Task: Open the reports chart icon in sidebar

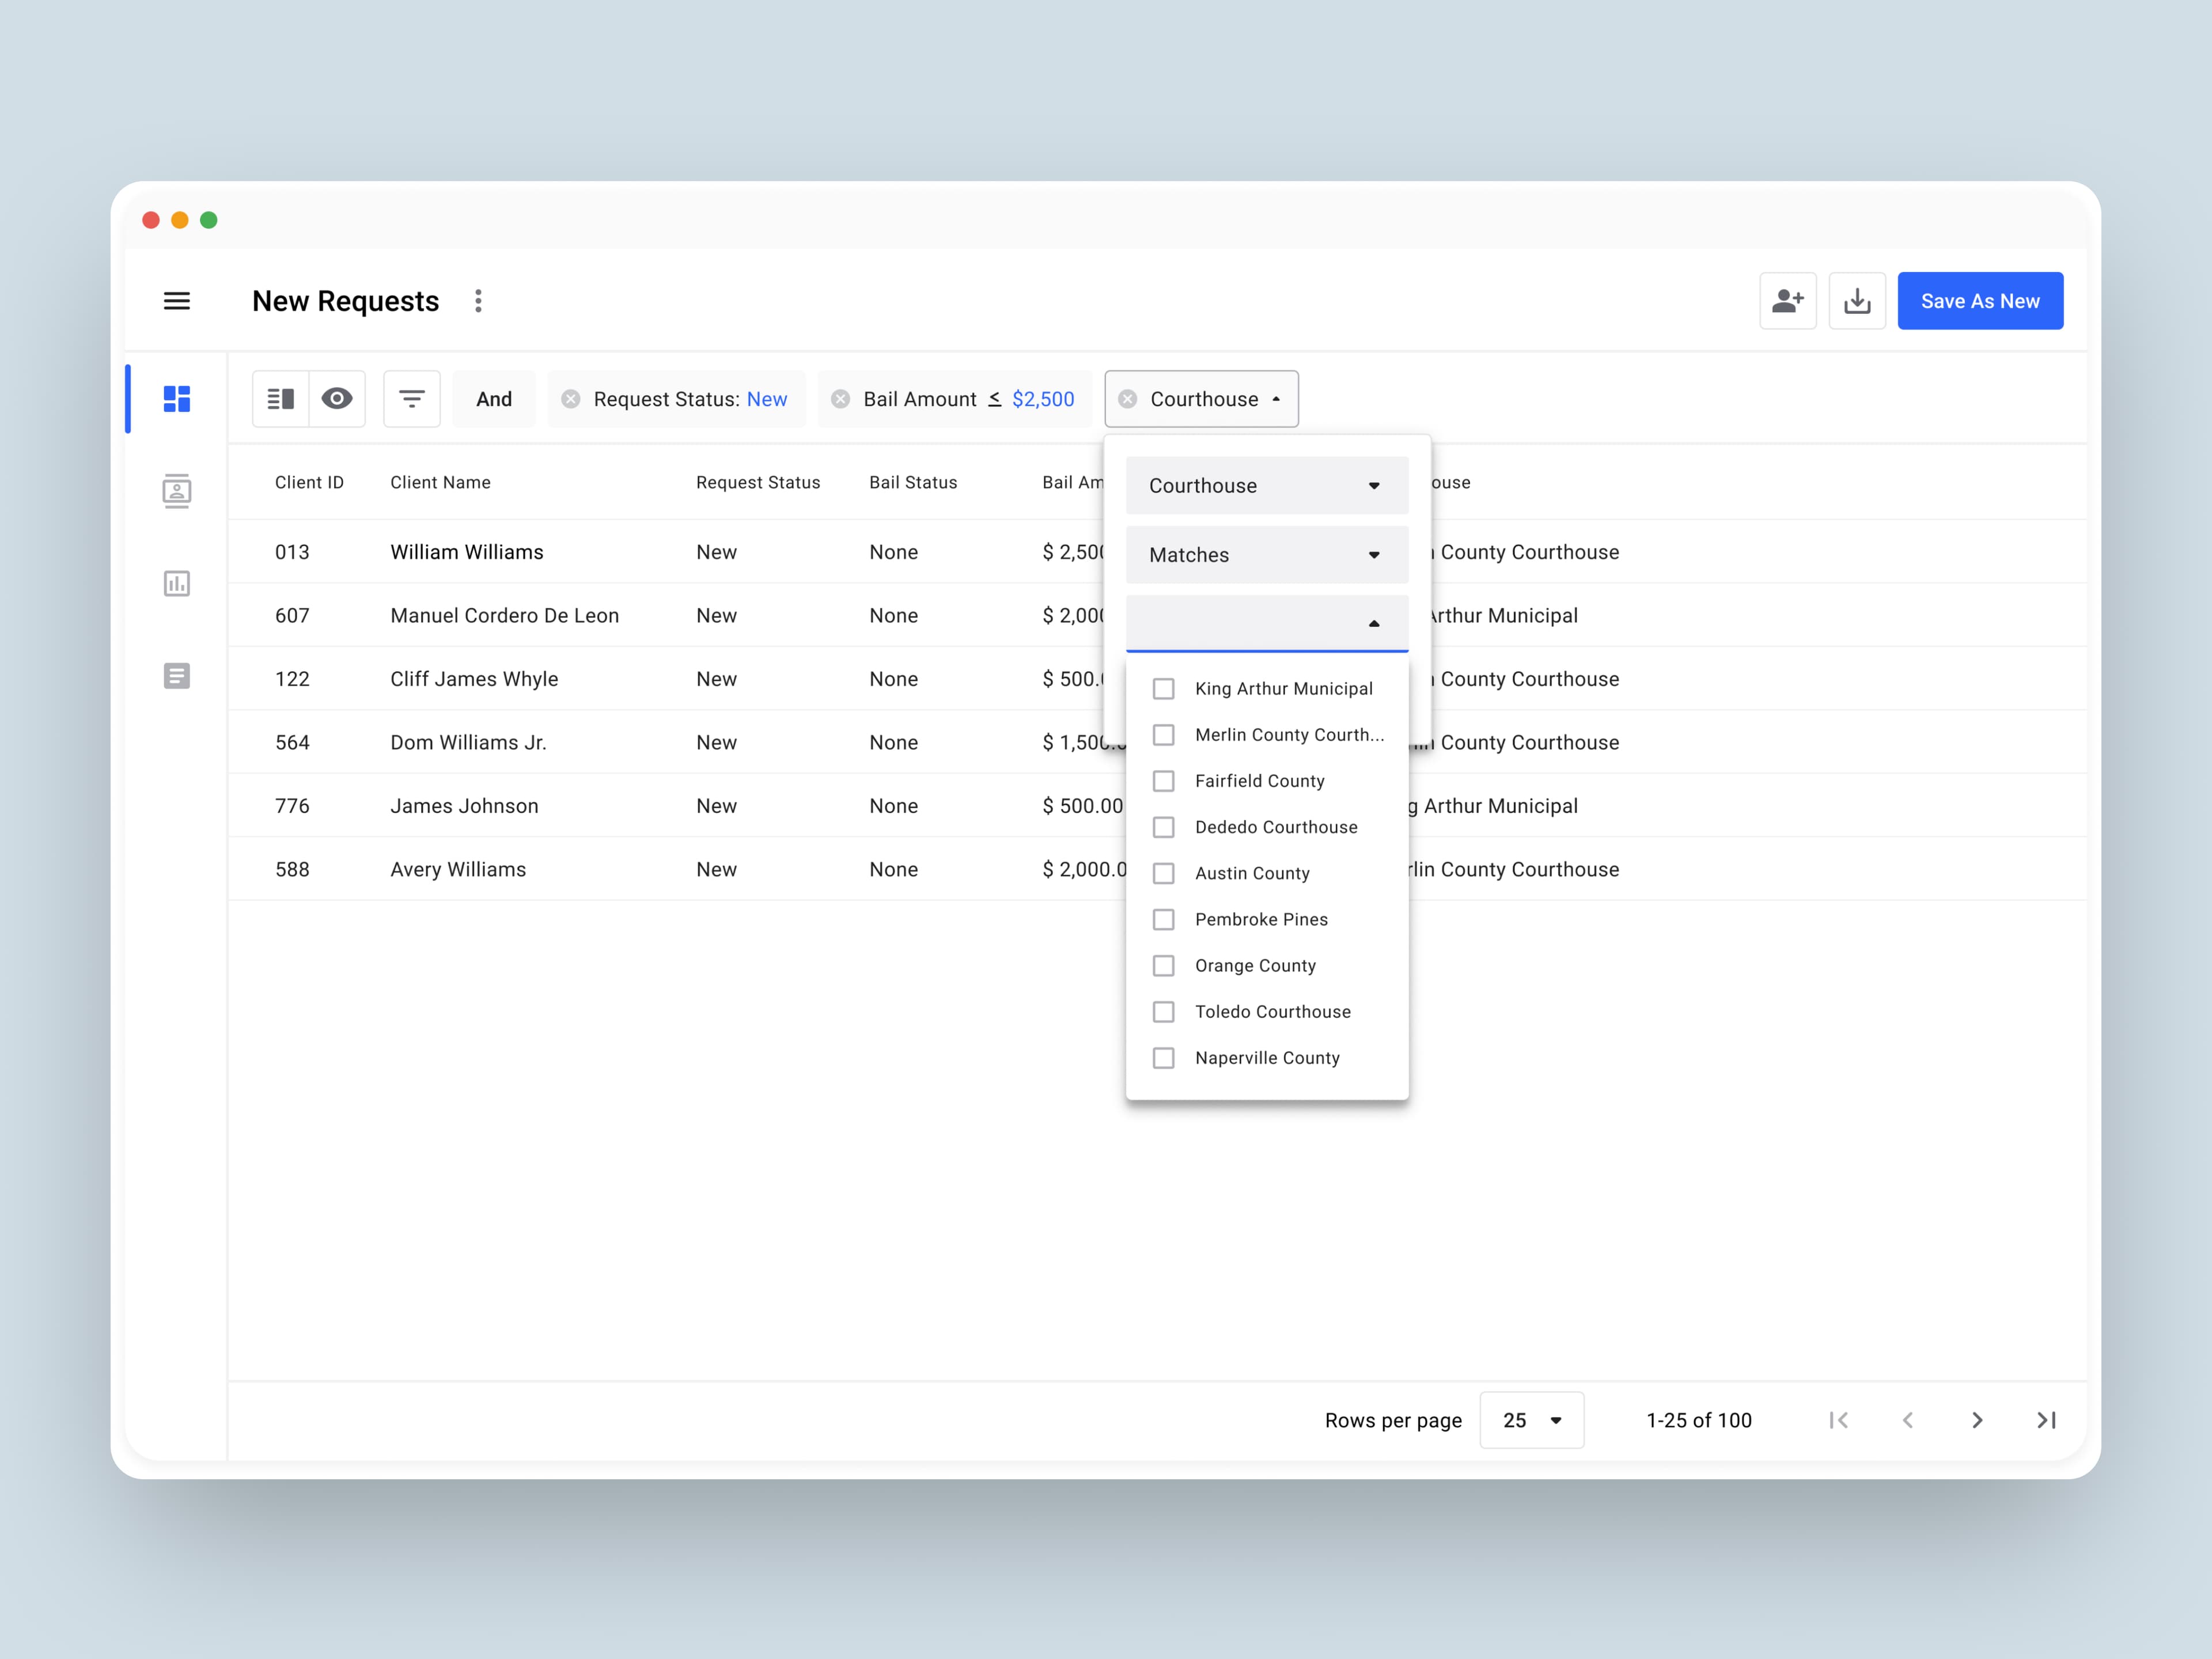Action: [x=177, y=584]
